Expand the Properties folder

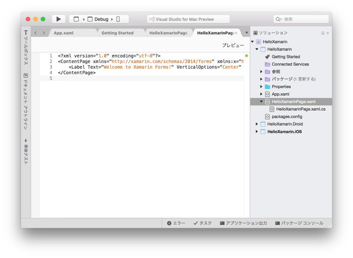coord(261,87)
